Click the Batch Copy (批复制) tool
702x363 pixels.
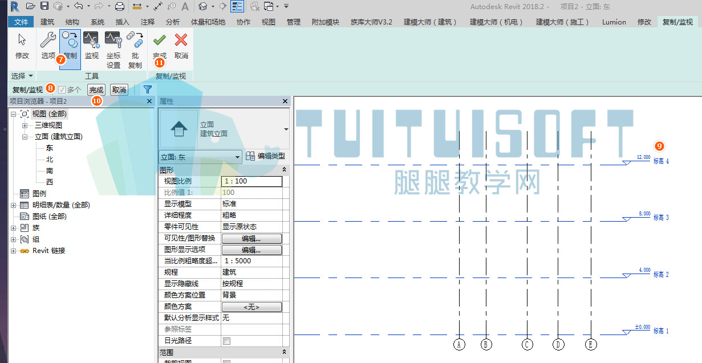pyautogui.click(x=135, y=50)
